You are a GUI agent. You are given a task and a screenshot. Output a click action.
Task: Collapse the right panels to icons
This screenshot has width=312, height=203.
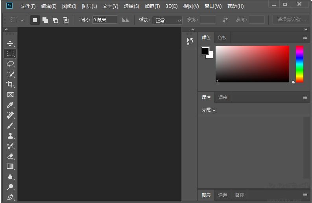coord(306,30)
